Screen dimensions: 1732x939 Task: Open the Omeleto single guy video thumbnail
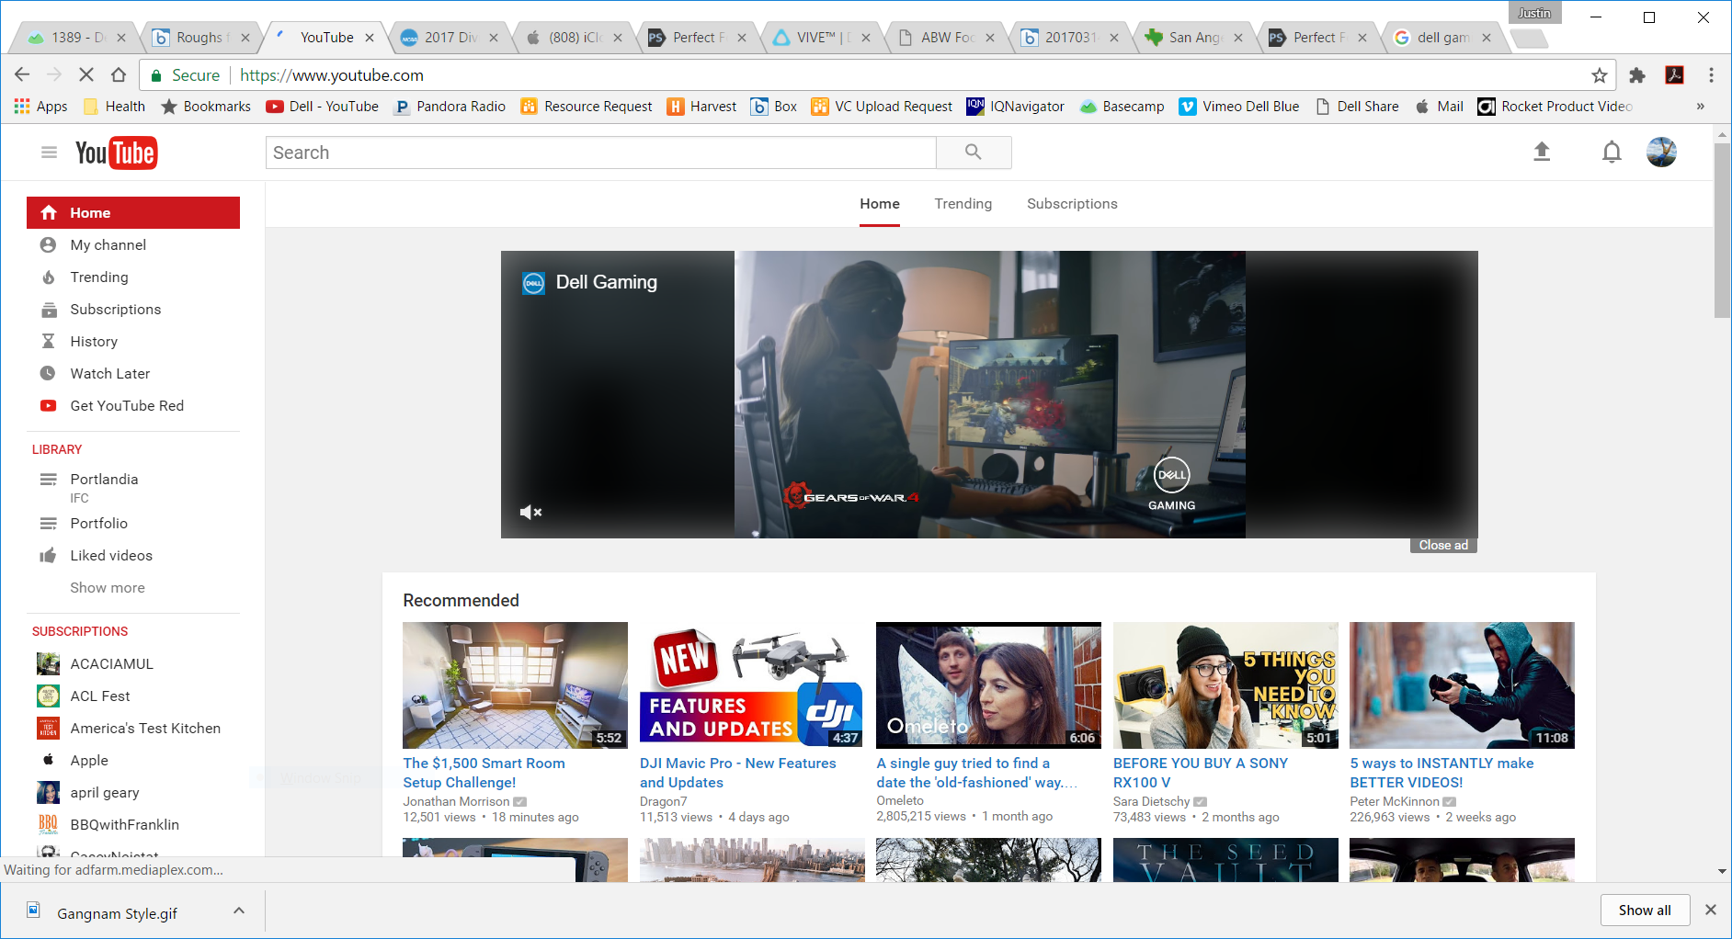(x=988, y=685)
